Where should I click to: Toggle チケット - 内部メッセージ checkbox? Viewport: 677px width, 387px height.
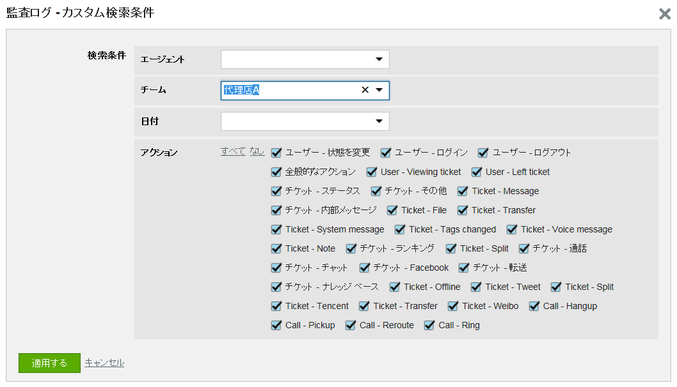pos(276,210)
